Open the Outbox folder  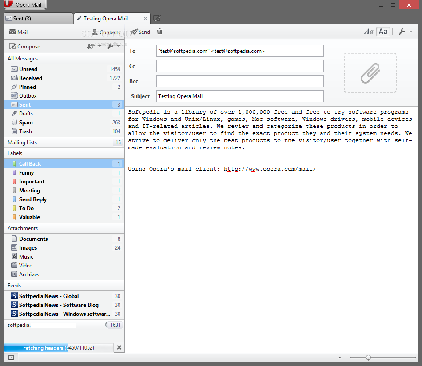coord(64,96)
